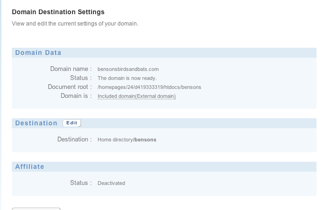
Task: Click the partially visible button at the bottom
Action: point(36,209)
